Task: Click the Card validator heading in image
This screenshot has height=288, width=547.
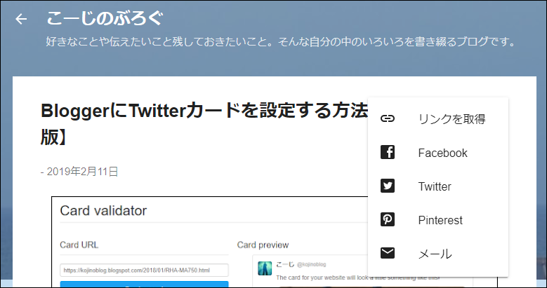Action: click(x=103, y=211)
